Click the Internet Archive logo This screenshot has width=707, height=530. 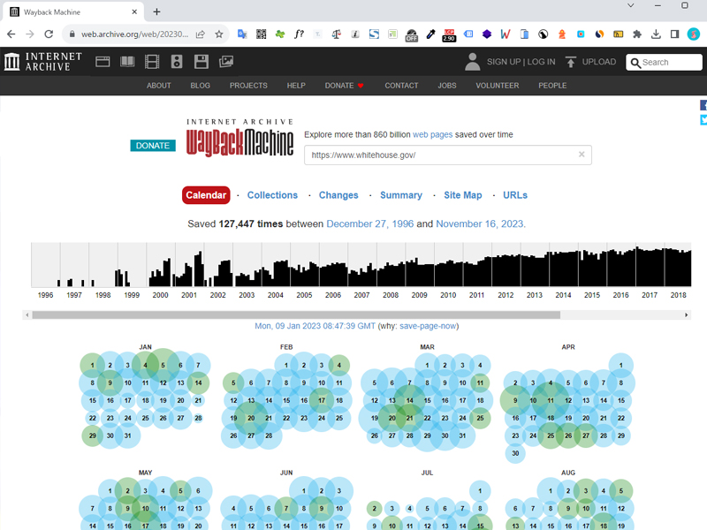point(43,61)
